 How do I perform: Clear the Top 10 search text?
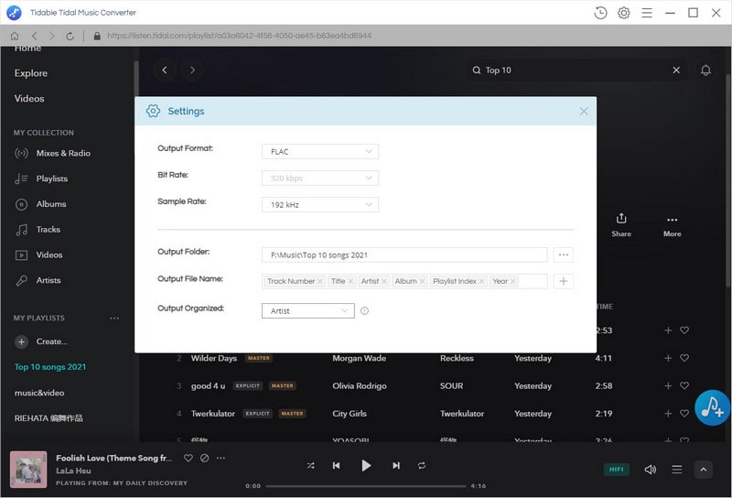point(676,70)
